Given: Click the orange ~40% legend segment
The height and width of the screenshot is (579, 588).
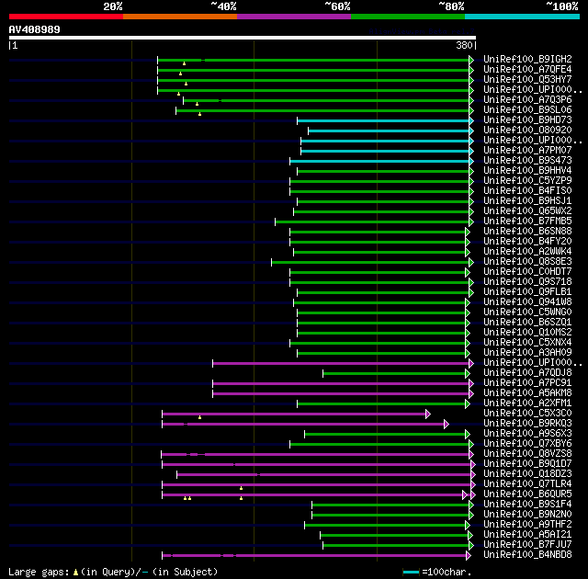Looking at the screenshot, I should (x=180, y=17).
